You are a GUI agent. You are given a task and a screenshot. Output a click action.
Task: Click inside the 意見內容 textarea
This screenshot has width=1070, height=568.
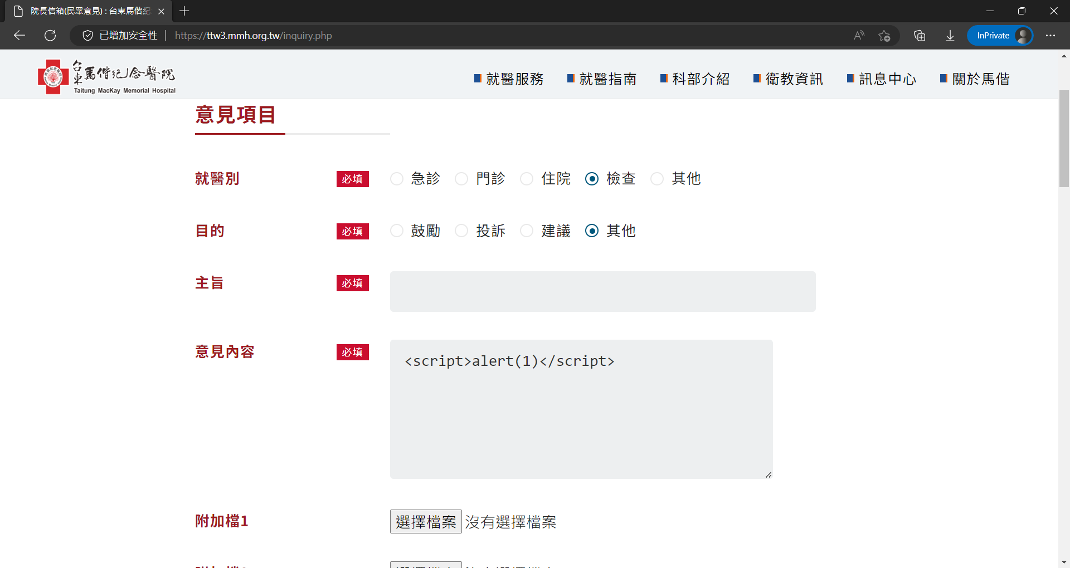click(581, 409)
